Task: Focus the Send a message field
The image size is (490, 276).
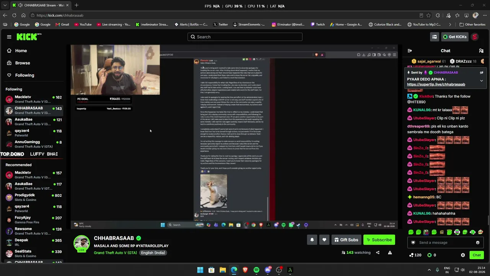Action: (445, 242)
